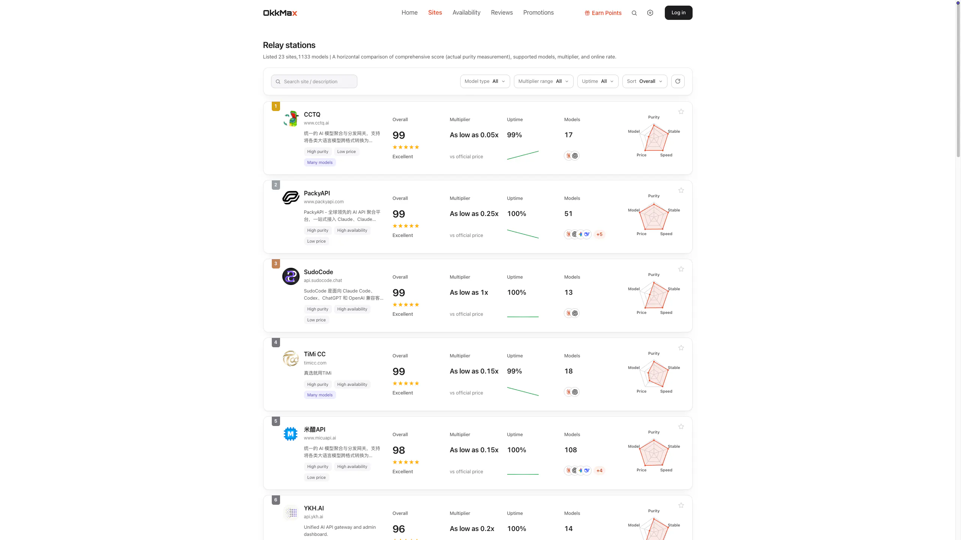Click the PackyAPI logo icon
This screenshot has width=961, height=540.
pos(291,198)
